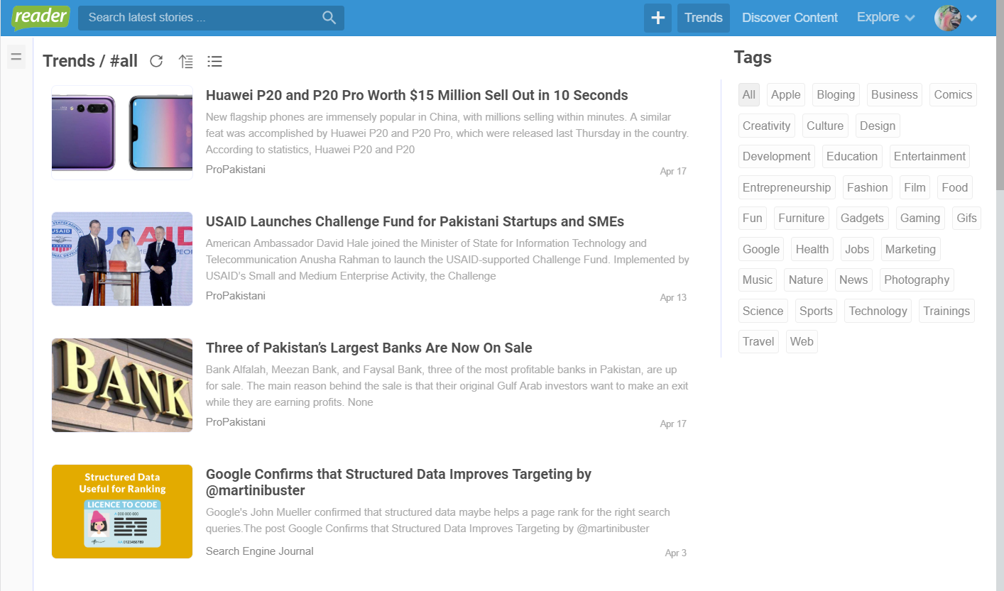Screen dimensions: 1004x591
Task: Select the Culture tag
Action: click(x=825, y=126)
